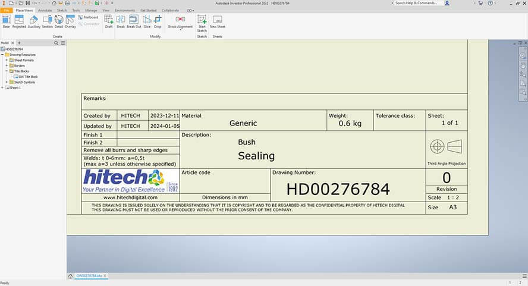528x286 pixels.
Task: Switch to the Annotate ribbon tab
Action: [45, 10]
